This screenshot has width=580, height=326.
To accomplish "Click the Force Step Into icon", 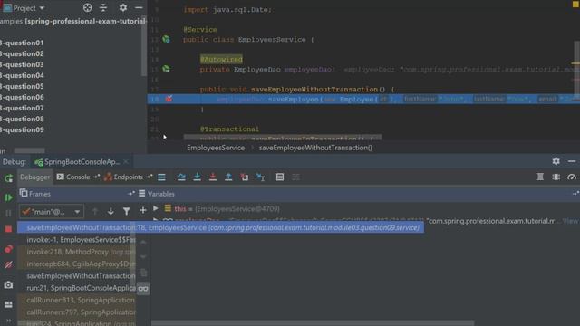I will click(x=213, y=177).
